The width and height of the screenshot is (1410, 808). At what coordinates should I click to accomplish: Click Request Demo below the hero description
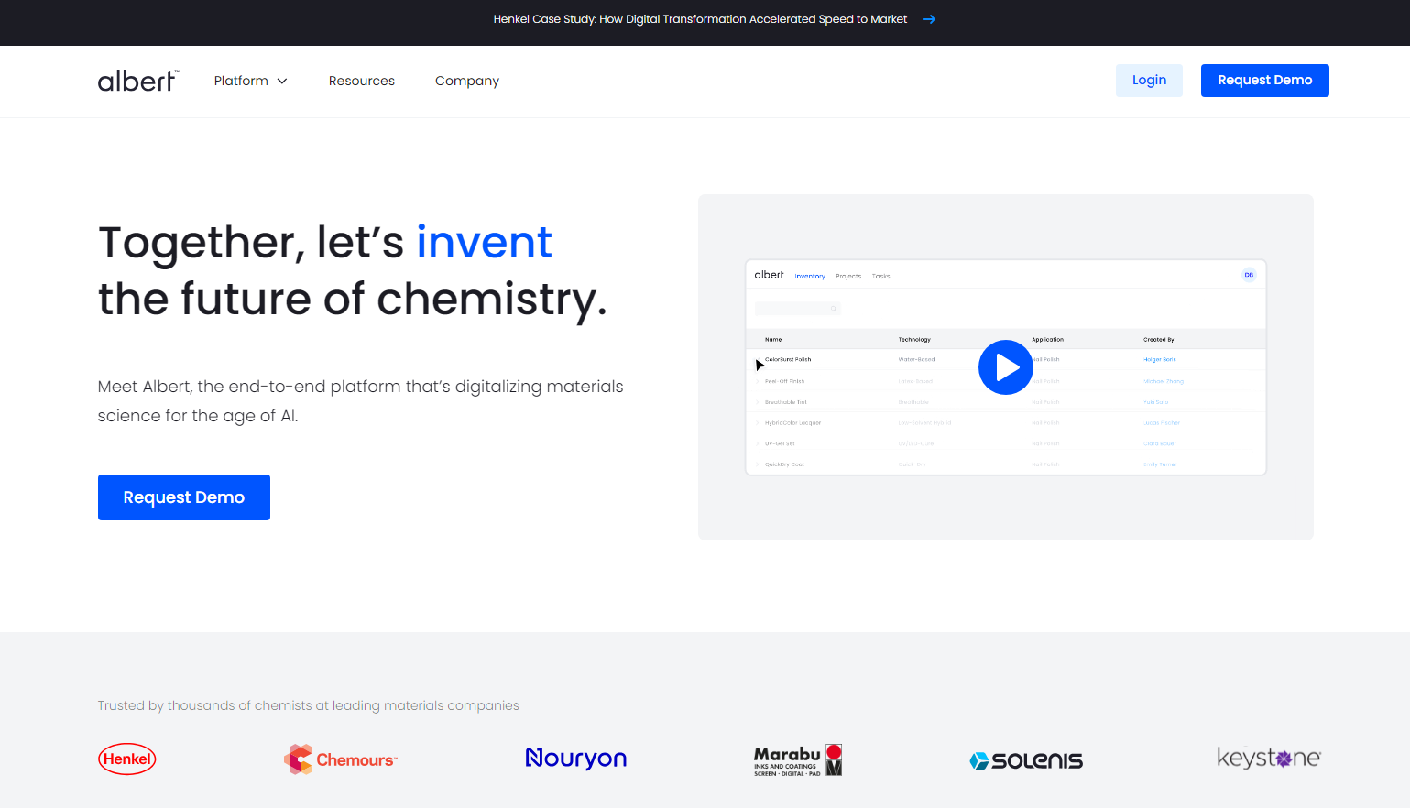click(x=184, y=497)
